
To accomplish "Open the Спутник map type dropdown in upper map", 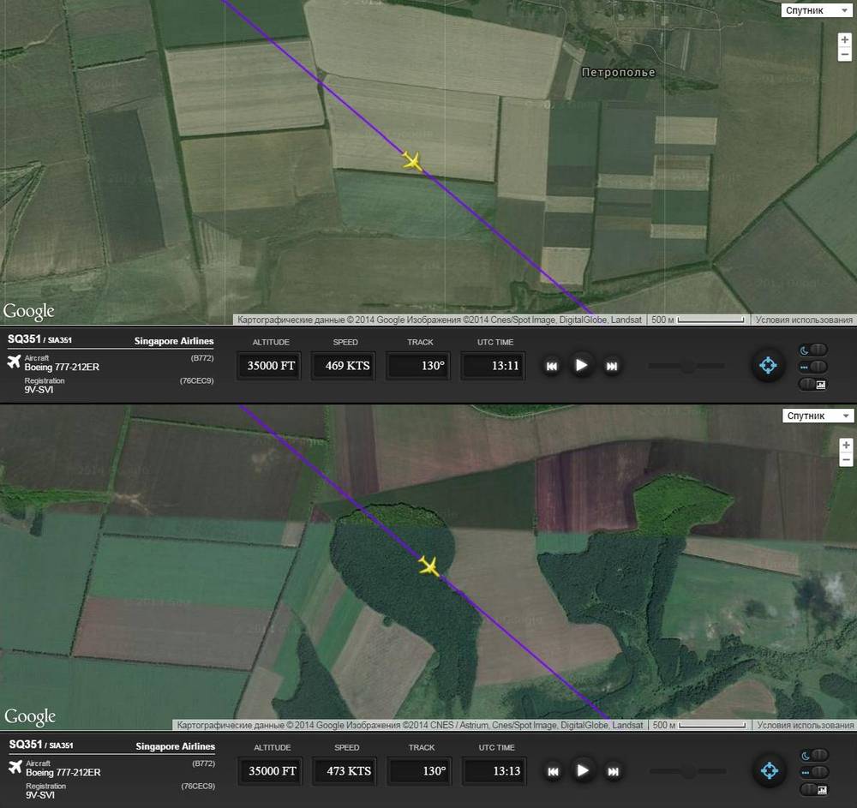I will point(816,10).
